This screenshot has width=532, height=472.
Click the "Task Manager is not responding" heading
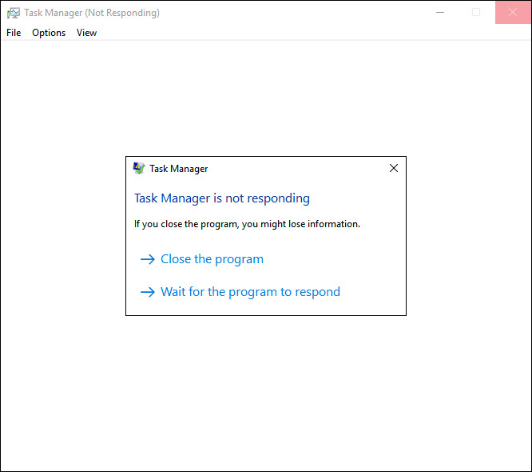tap(221, 198)
